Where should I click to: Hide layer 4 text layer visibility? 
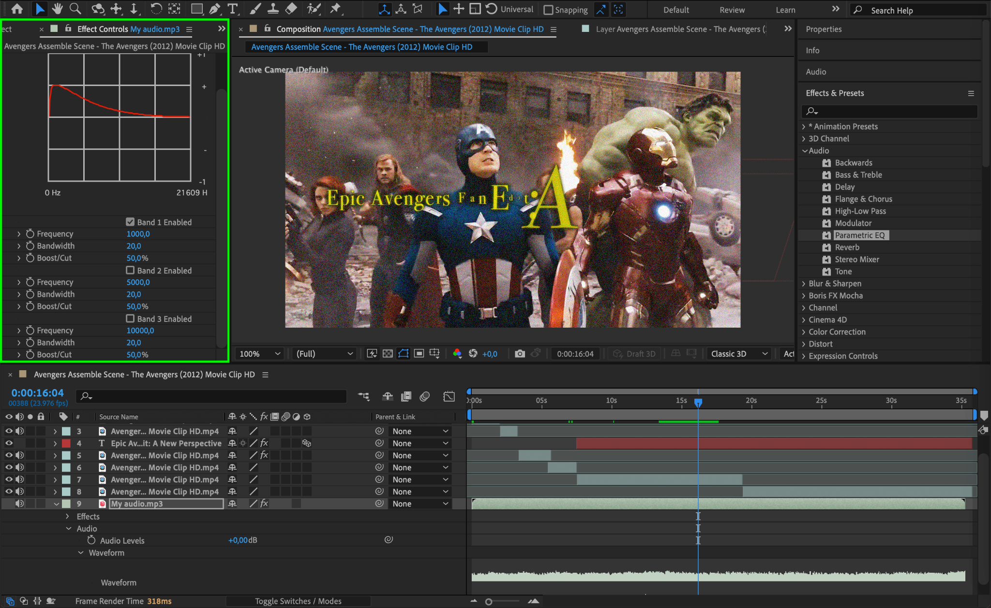tap(9, 443)
